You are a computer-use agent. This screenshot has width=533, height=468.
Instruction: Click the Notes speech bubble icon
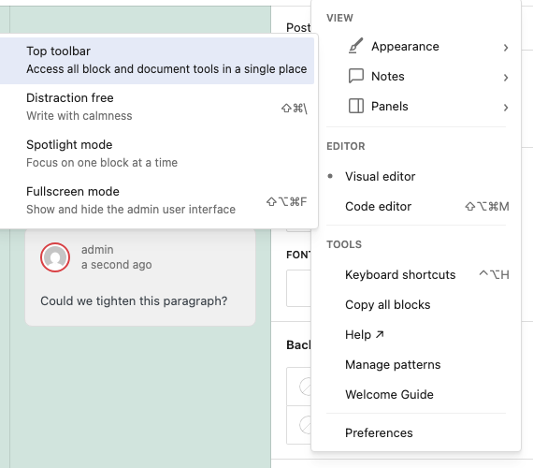tap(356, 76)
